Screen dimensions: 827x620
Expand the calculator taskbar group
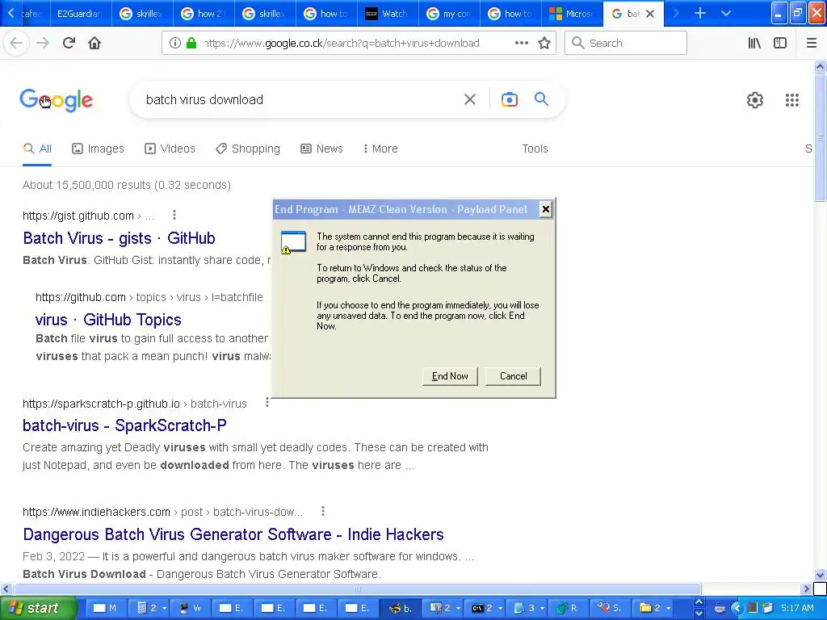151,609
